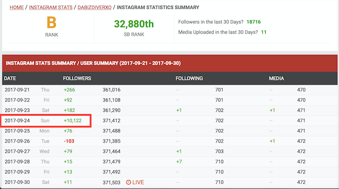Click the +13 follower change

(x=68, y=172)
